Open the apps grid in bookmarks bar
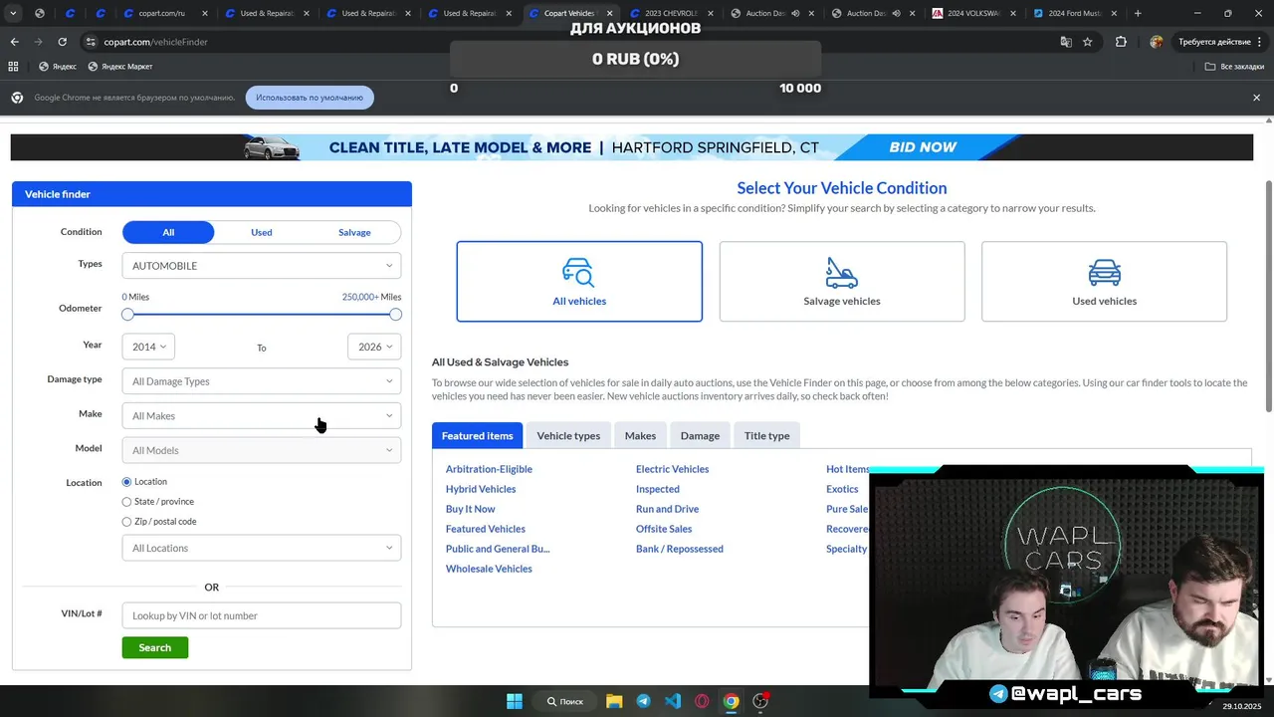The height and width of the screenshot is (717, 1274). (x=13, y=67)
